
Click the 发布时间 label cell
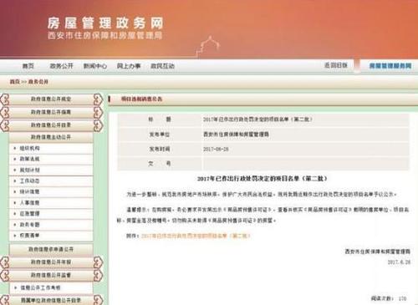(x=160, y=149)
